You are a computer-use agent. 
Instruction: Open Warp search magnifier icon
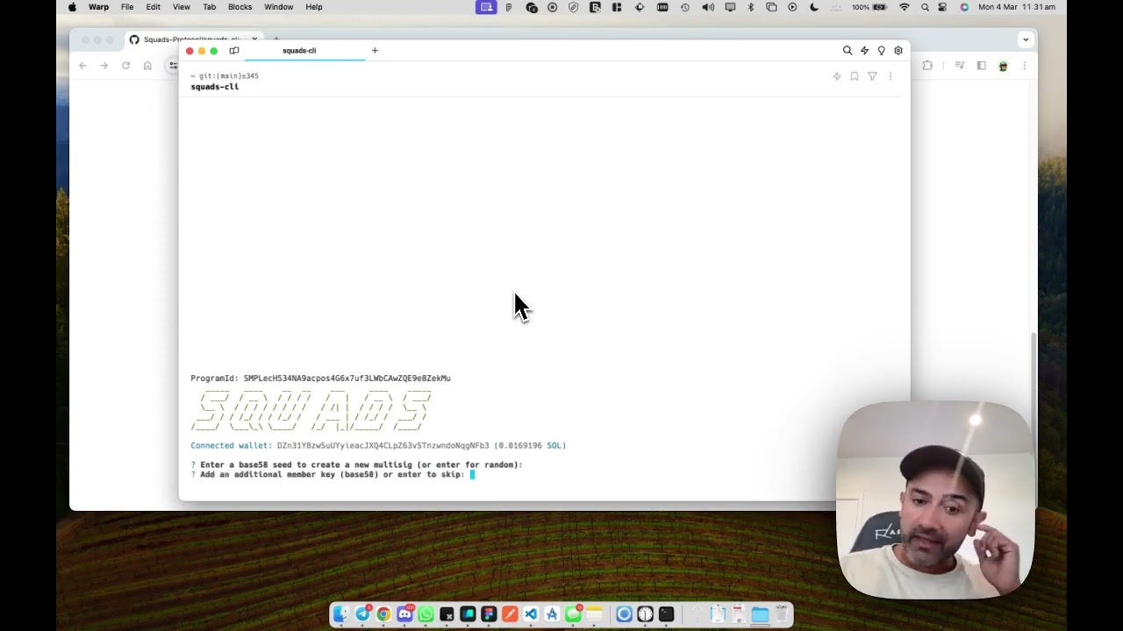[847, 51]
